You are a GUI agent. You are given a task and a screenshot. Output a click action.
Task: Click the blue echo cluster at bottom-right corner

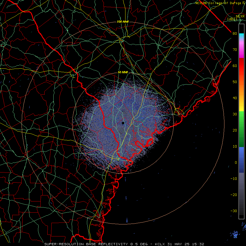tap(235, 235)
